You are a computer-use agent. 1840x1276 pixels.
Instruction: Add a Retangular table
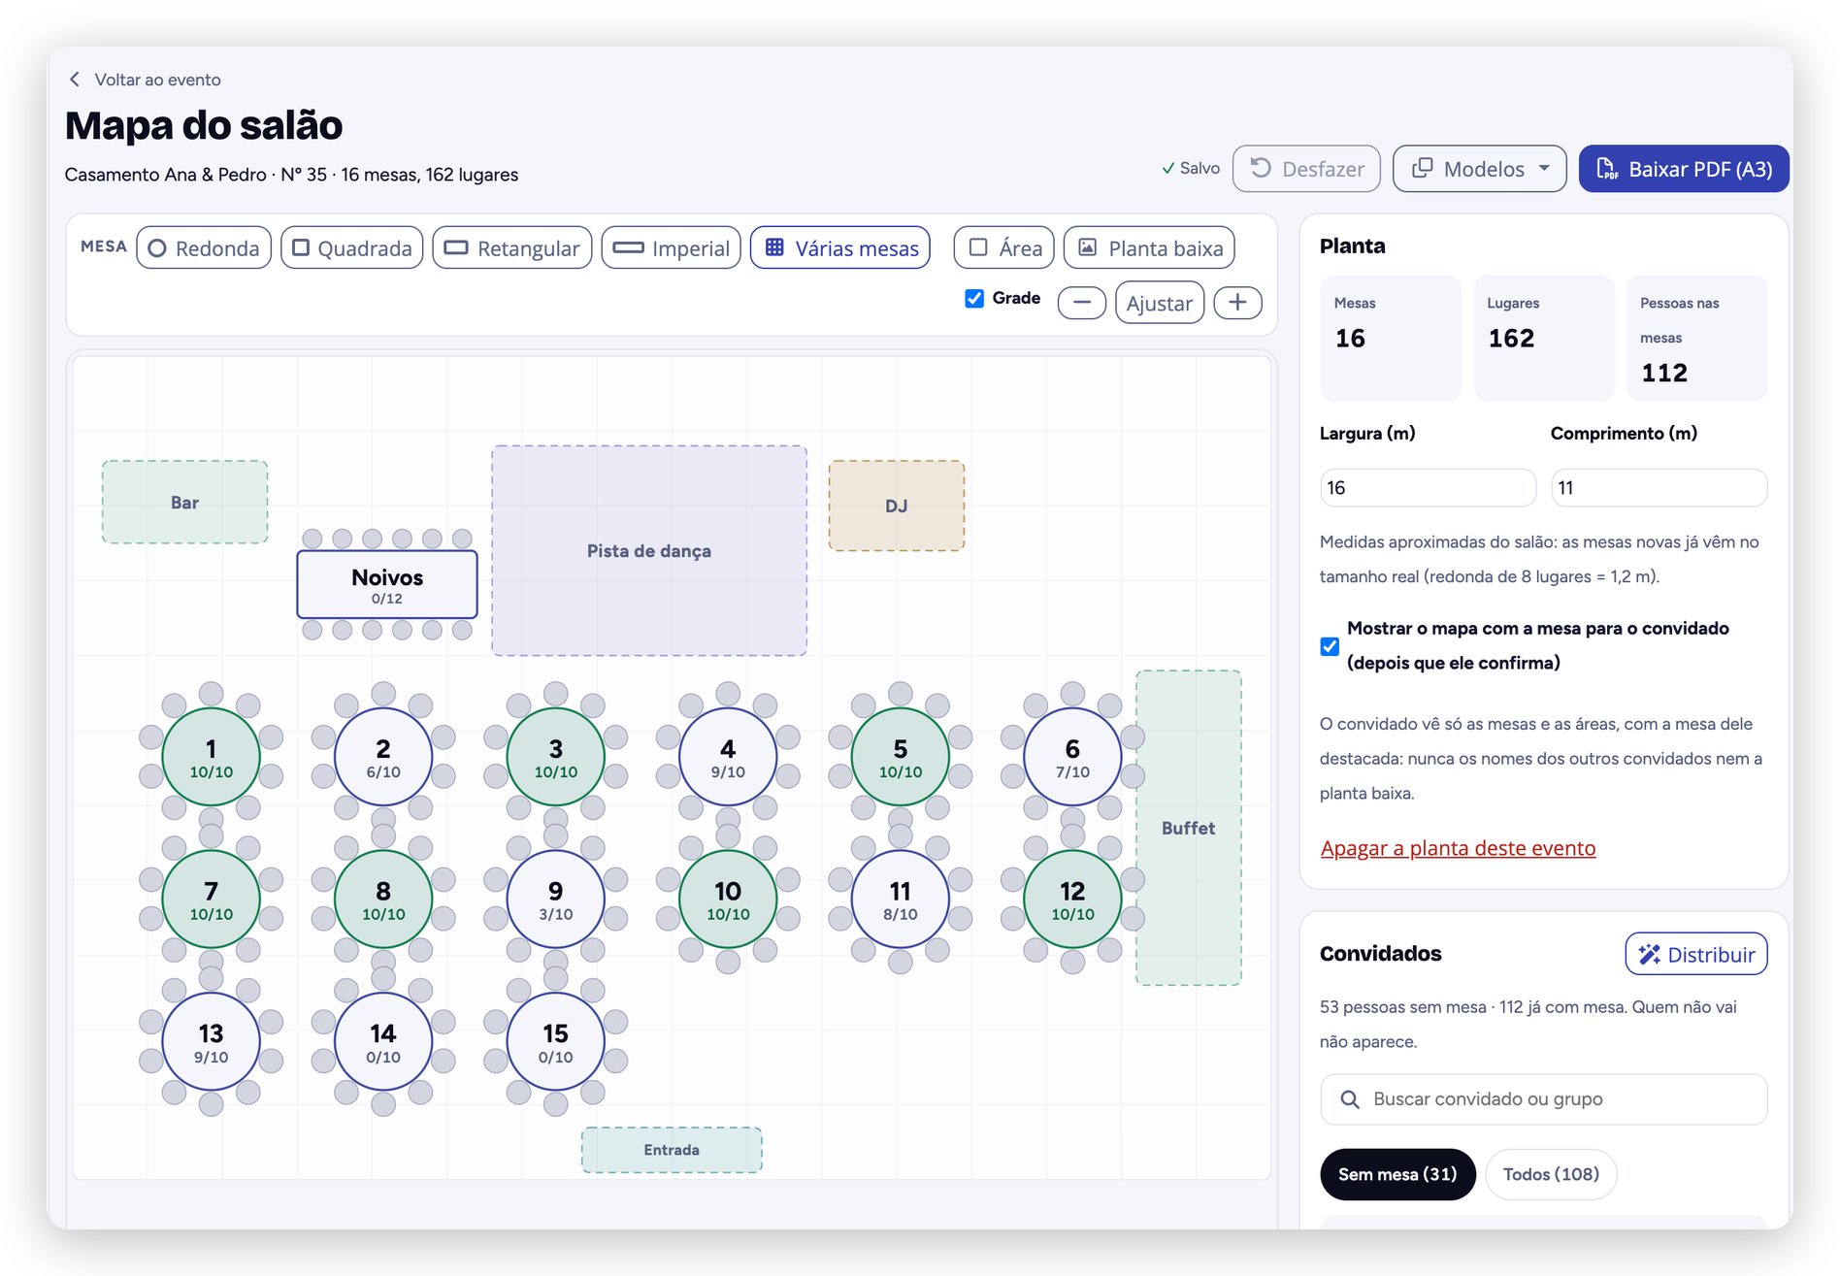coord(512,248)
